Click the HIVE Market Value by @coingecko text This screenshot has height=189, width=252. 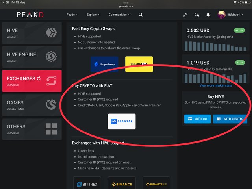pos(210,37)
